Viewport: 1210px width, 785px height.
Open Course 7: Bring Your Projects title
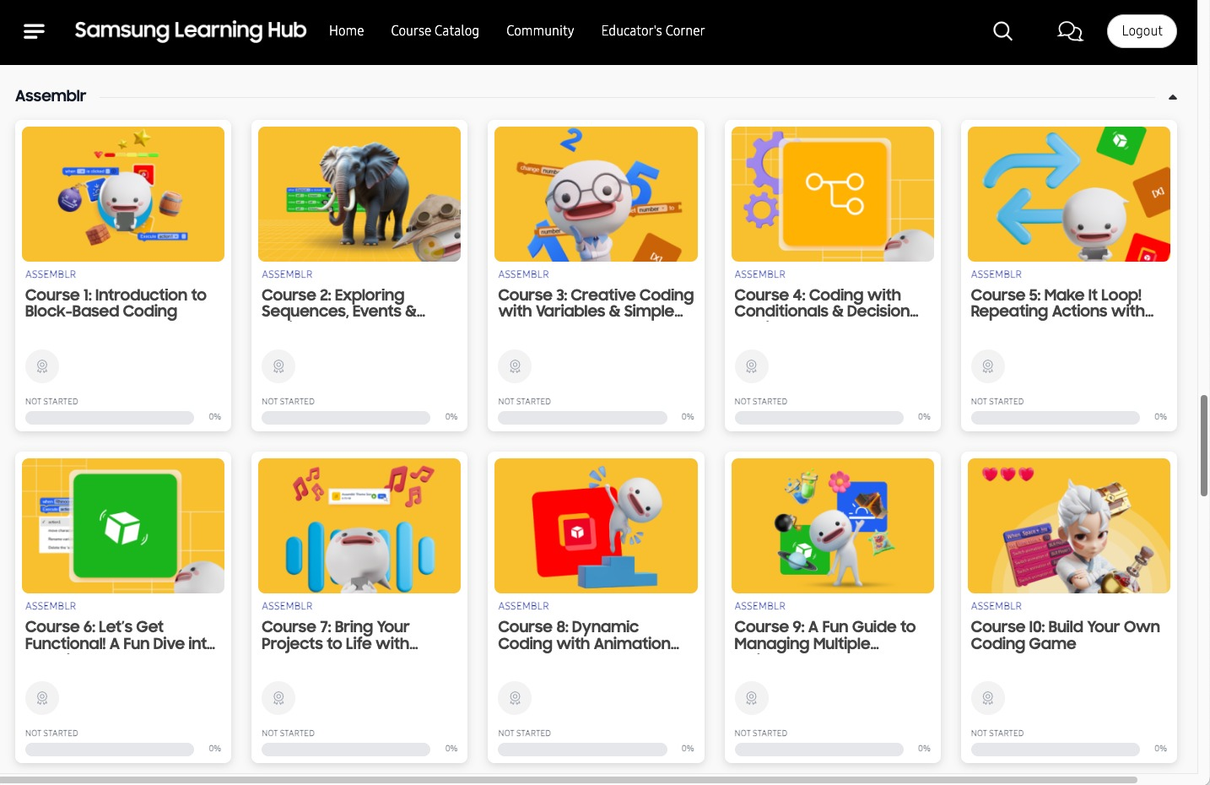340,635
